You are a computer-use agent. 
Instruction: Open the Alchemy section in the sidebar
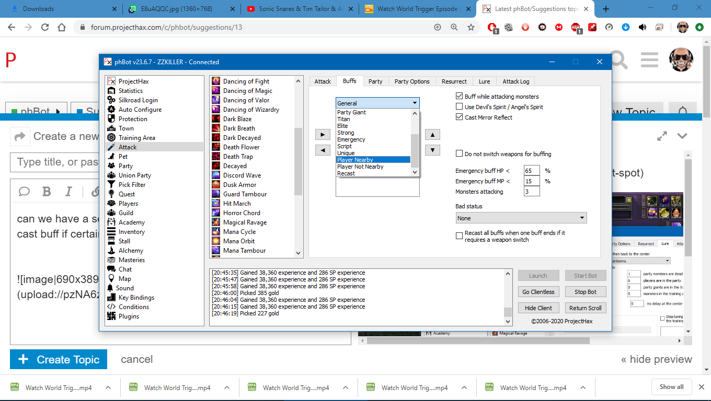pyautogui.click(x=131, y=251)
